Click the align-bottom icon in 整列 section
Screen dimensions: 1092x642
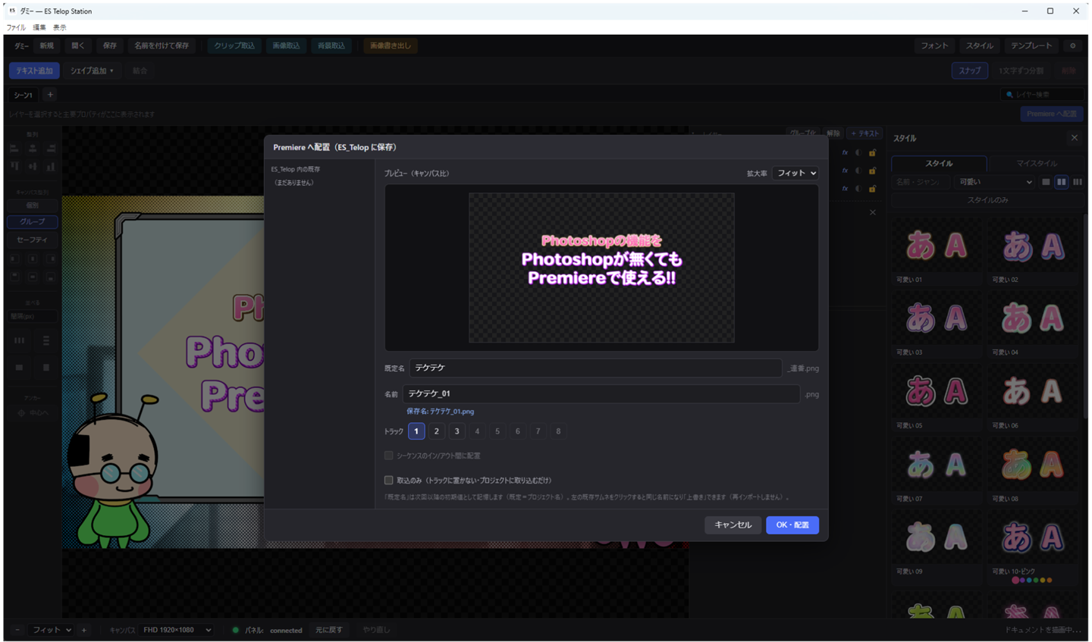tap(51, 166)
